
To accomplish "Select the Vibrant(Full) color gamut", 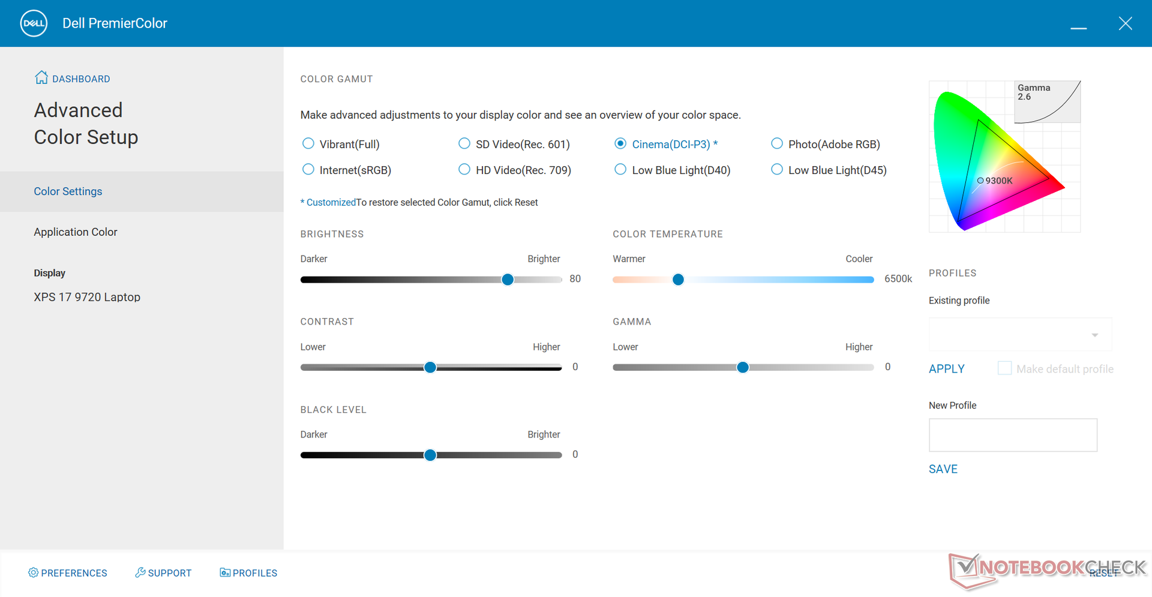I will [308, 143].
